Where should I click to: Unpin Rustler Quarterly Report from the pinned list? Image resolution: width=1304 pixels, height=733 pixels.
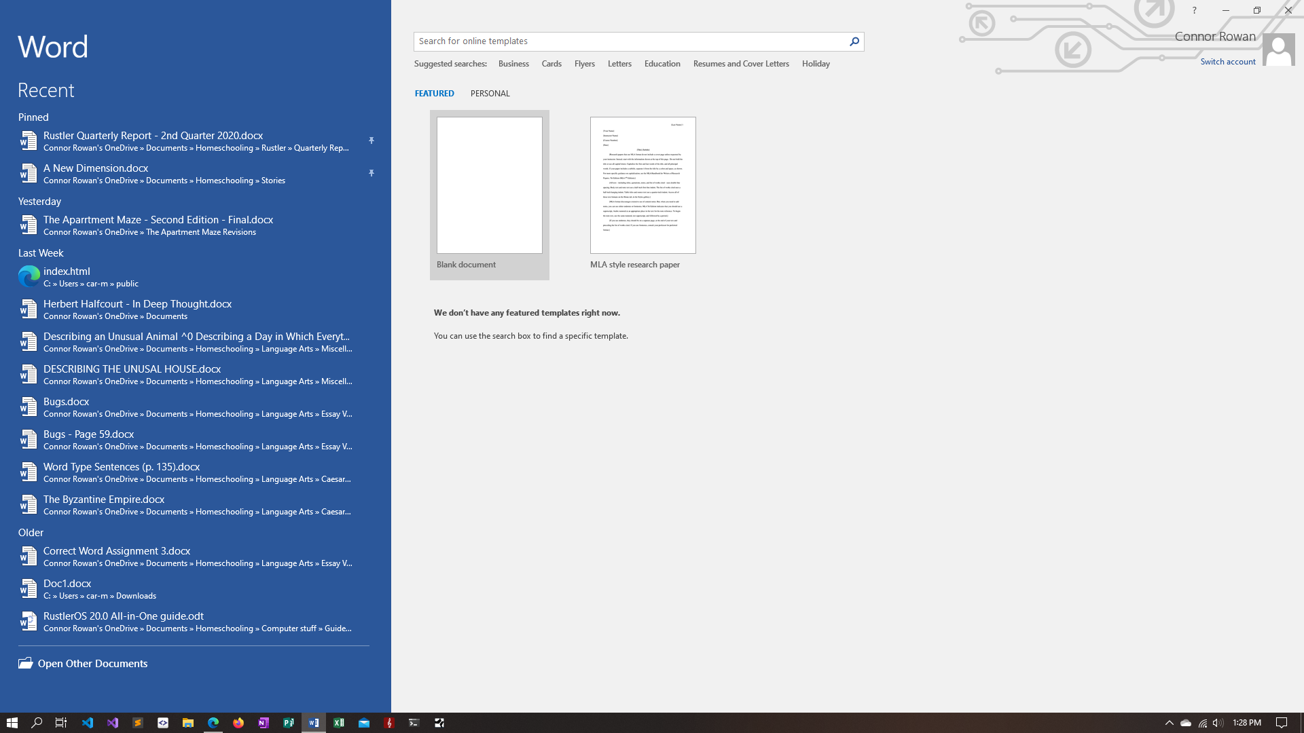(372, 140)
